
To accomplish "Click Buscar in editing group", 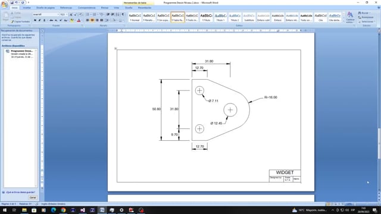I will [x=364, y=13].
